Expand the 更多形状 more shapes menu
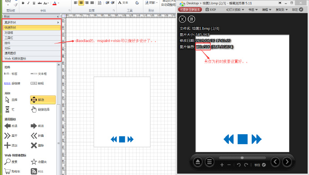The width and height of the screenshot is (309, 175). click(32, 22)
